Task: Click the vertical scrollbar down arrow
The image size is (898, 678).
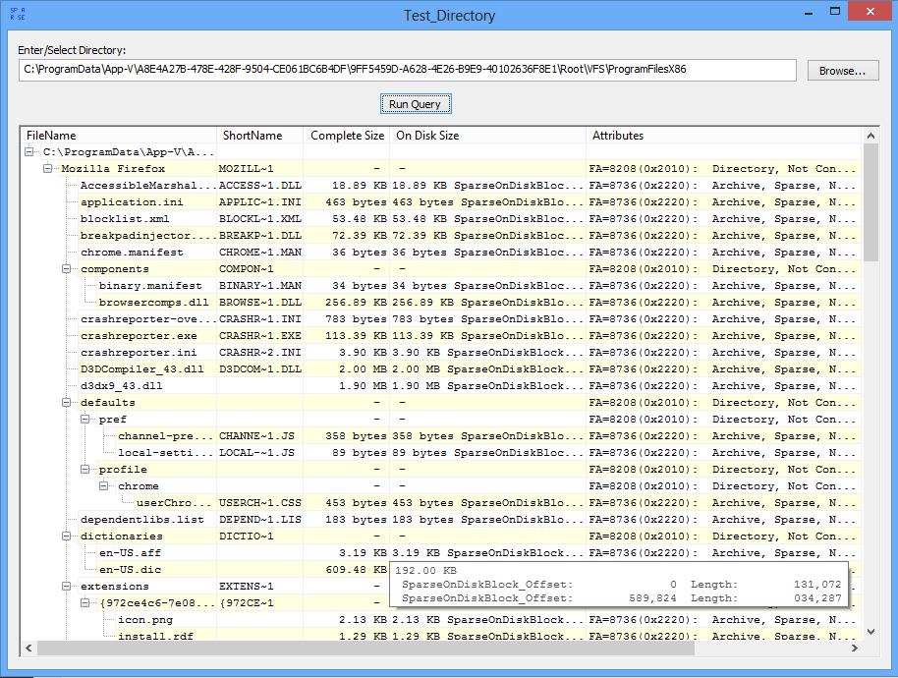Action: (870, 632)
